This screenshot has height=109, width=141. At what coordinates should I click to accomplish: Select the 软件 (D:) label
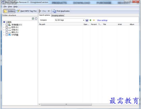tap(15, 27)
